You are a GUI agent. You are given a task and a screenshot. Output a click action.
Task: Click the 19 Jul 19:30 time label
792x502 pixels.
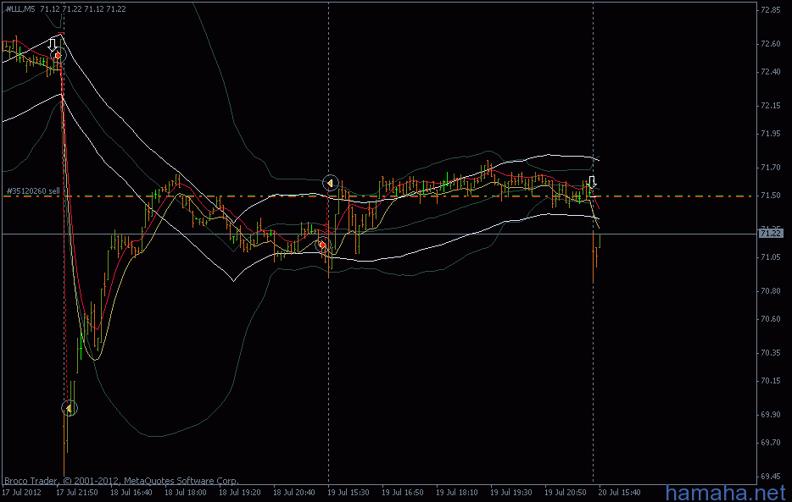point(511,492)
